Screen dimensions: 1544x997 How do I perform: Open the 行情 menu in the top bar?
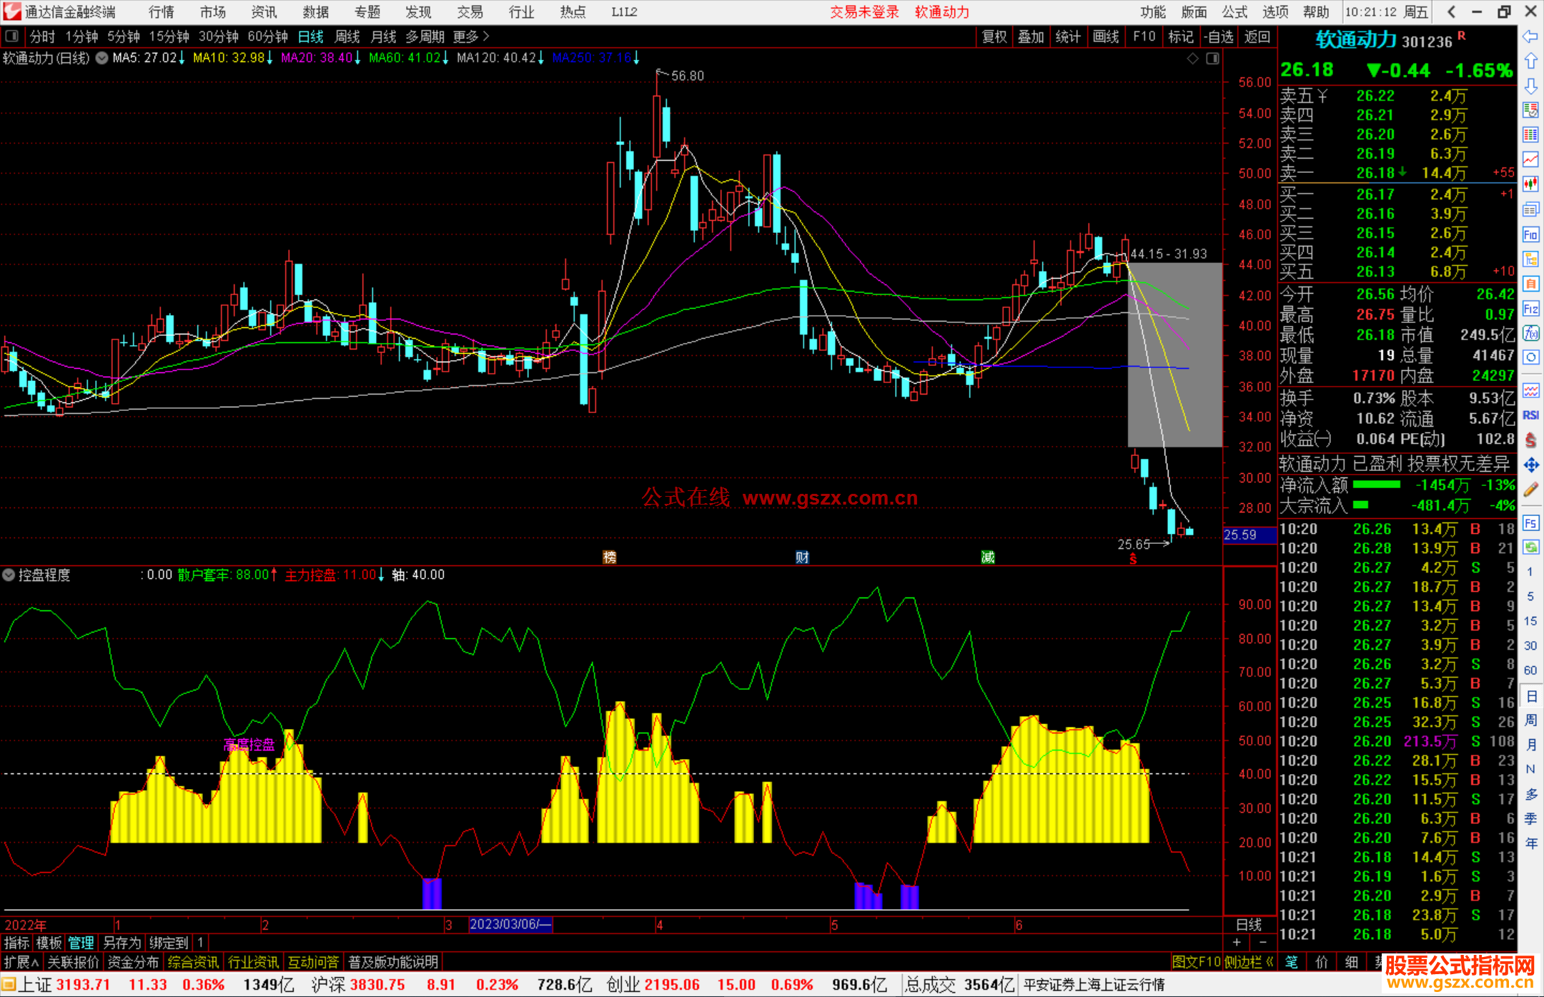tap(161, 12)
